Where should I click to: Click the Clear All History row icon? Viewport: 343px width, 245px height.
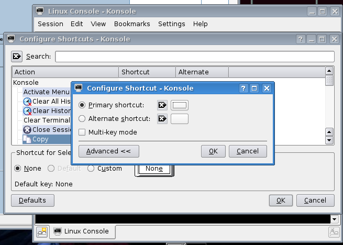coord(27,102)
